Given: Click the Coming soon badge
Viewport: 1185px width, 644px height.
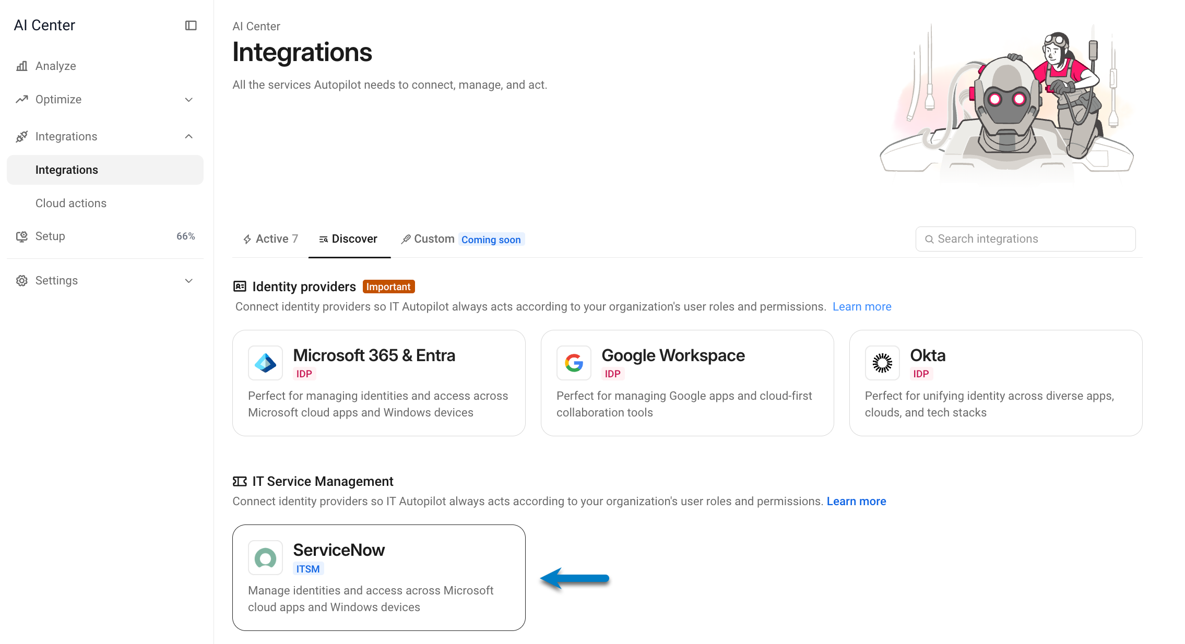Looking at the screenshot, I should pos(491,240).
